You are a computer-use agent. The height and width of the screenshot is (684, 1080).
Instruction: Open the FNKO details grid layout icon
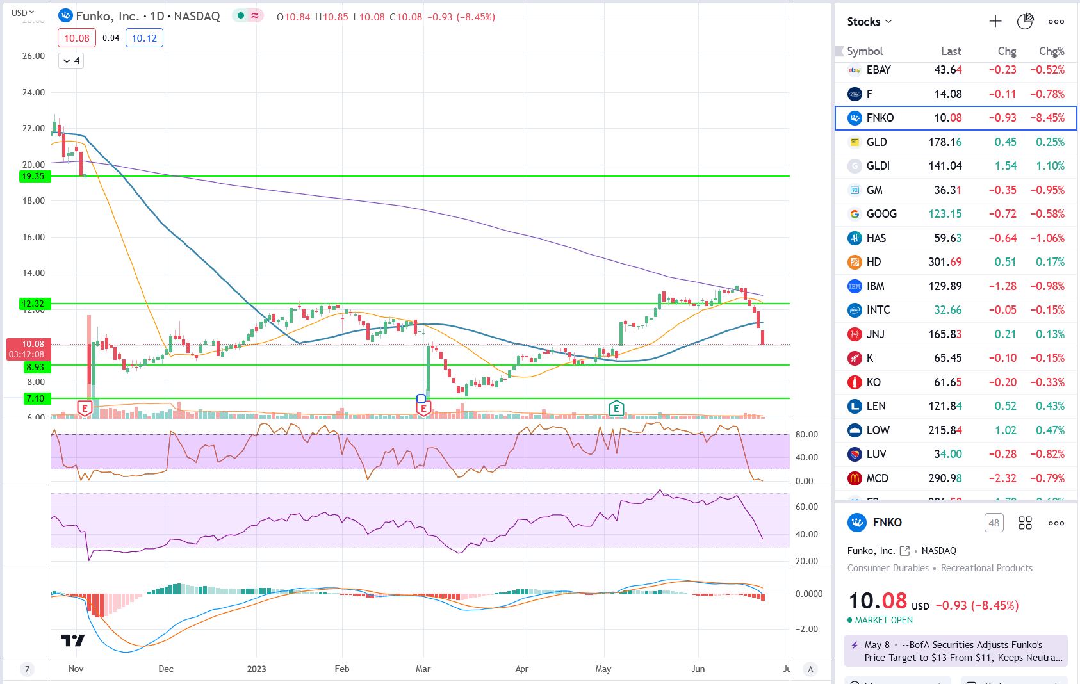1025,523
